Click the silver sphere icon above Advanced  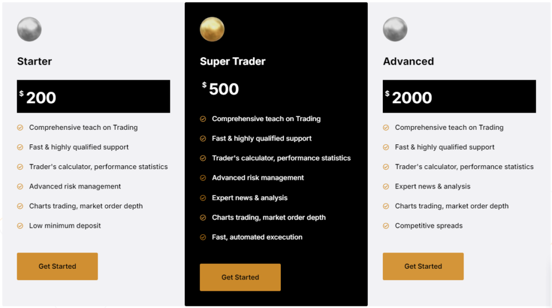tap(395, 29)
